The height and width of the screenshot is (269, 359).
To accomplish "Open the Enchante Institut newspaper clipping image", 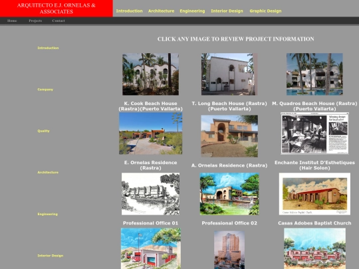I will (x=314, y=134).
